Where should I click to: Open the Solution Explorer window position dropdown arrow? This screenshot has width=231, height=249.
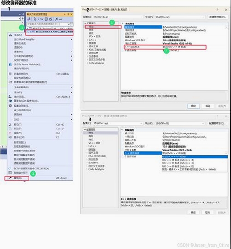pos(65,14)
